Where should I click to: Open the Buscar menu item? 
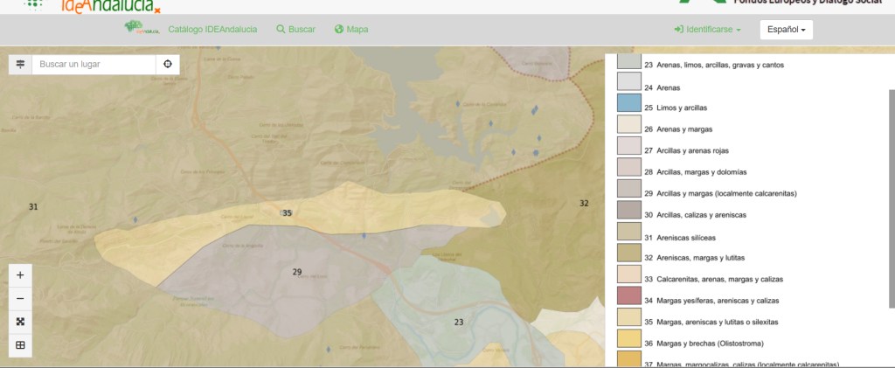pyautogui.click(x=295, y=30)
